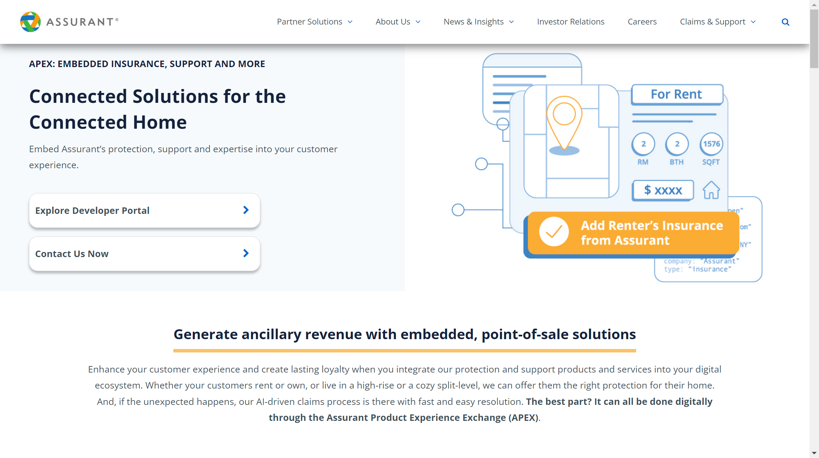Click the checkmark circle on the orange banner

point(554,232)
